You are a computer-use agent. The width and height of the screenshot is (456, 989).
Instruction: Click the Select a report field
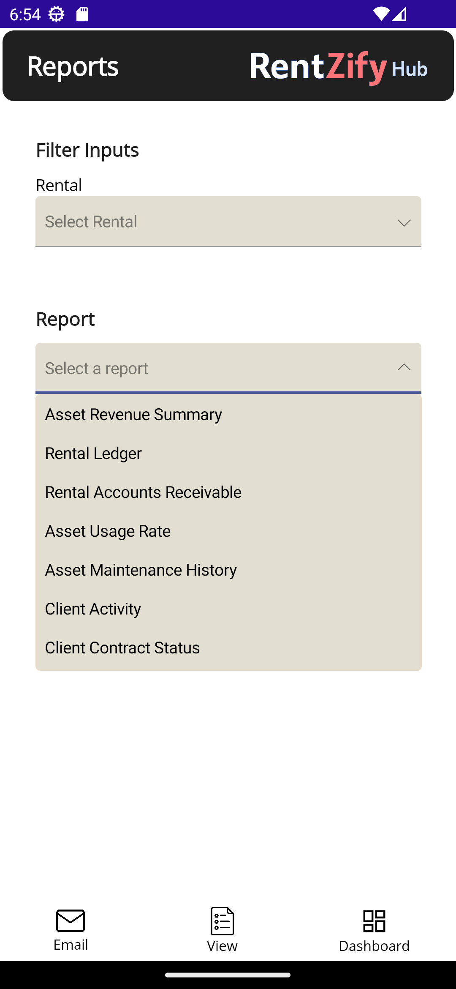(x=211, y=368)
